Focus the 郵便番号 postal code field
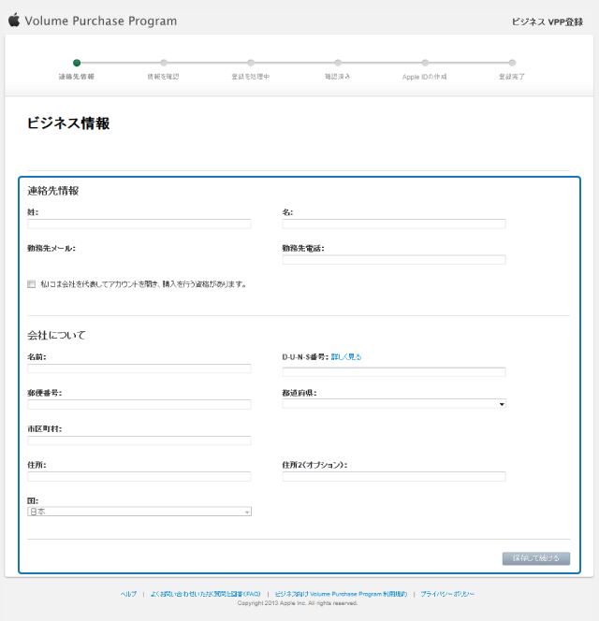Image resolution: width=599 pixels, height=621 pixels. pos(139,404)
